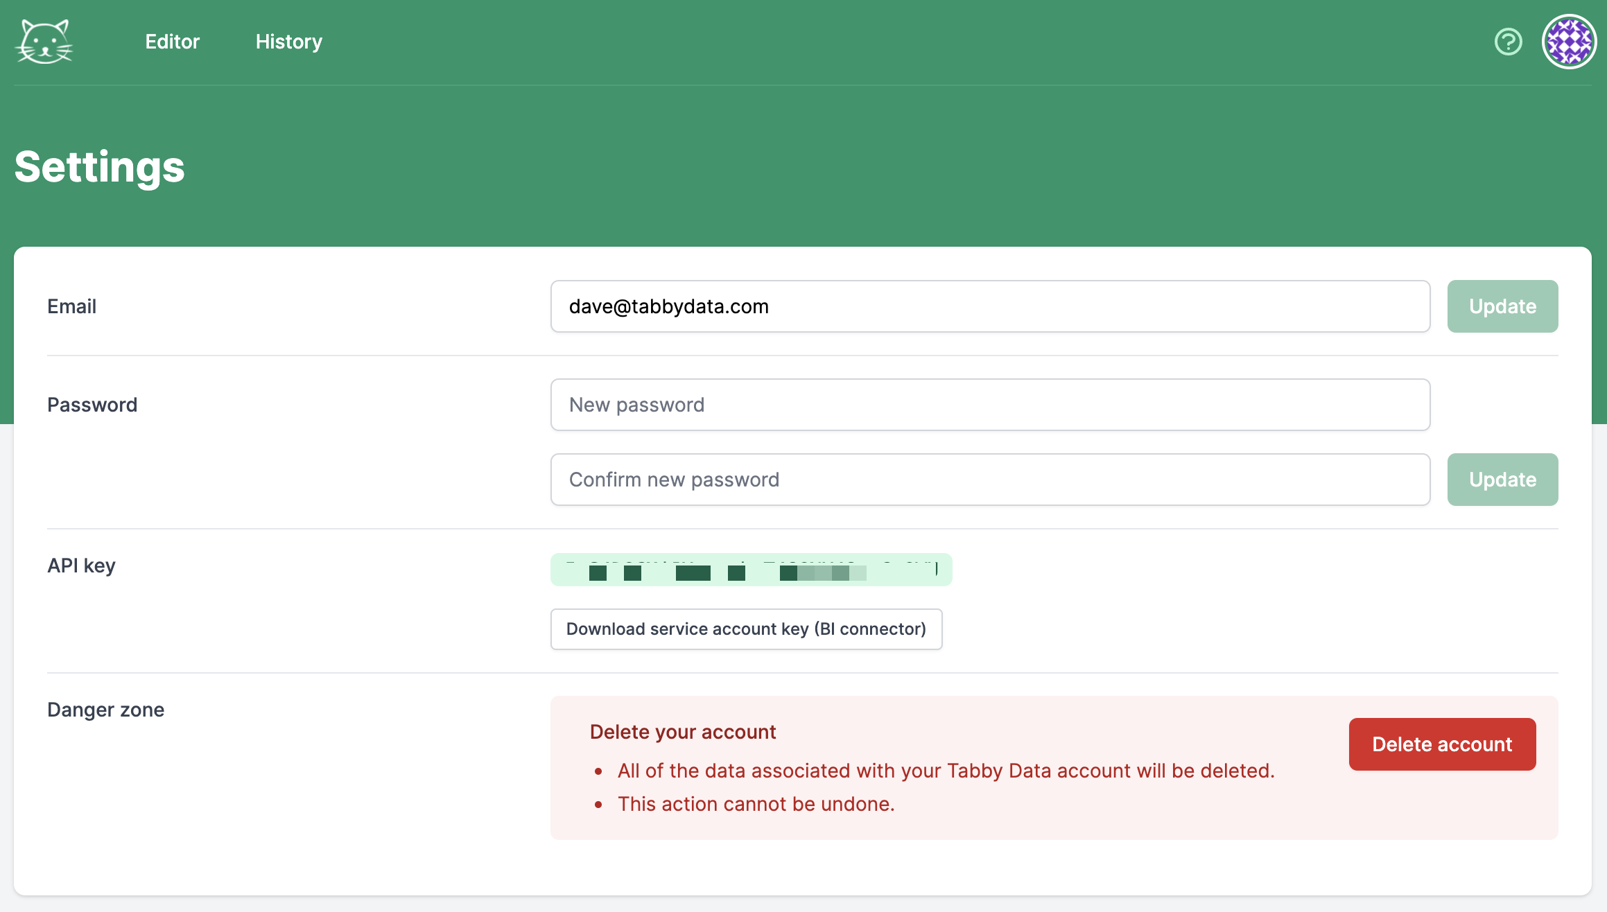Image resolution: width=1607 pixels, height=912 pixels.
Task: Click the Tabby cat logo
Action: pyautogui.click(x=44, y=42)
